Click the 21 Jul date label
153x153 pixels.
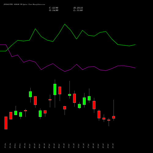(98, 146)
